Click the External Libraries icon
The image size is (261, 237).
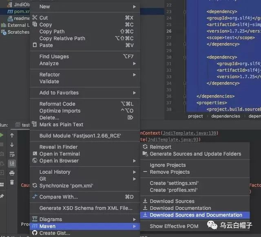[4, 25]
